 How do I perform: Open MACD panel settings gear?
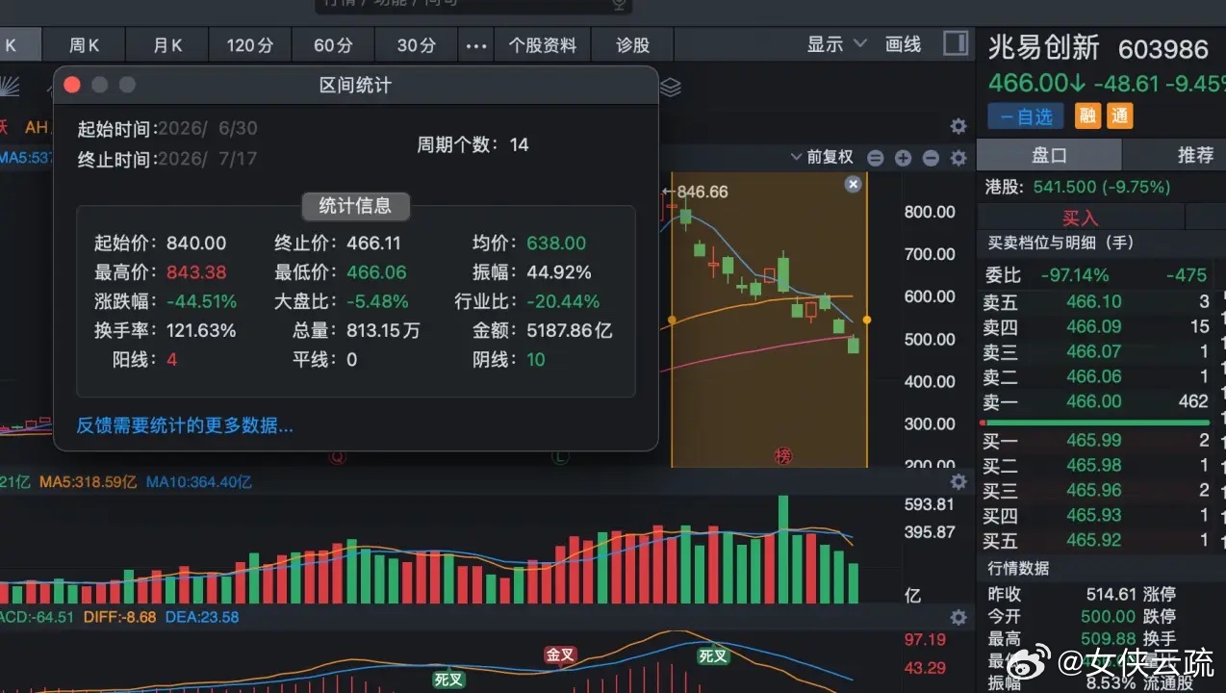[958, 618]
